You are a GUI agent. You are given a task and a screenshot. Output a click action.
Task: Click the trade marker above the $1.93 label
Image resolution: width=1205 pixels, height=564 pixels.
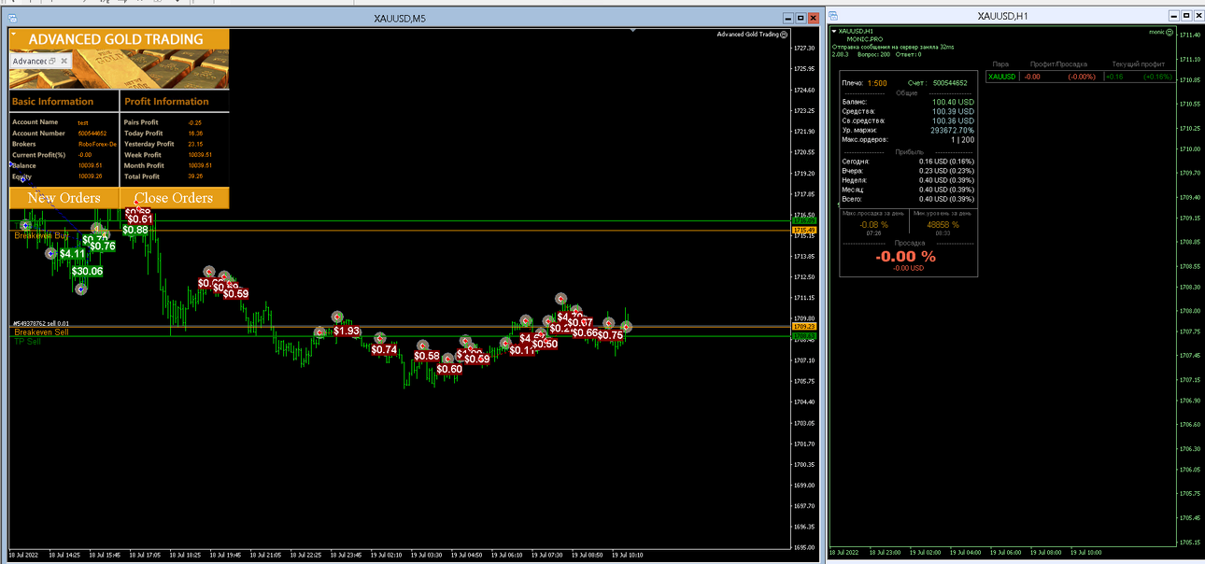click(337, 317)
